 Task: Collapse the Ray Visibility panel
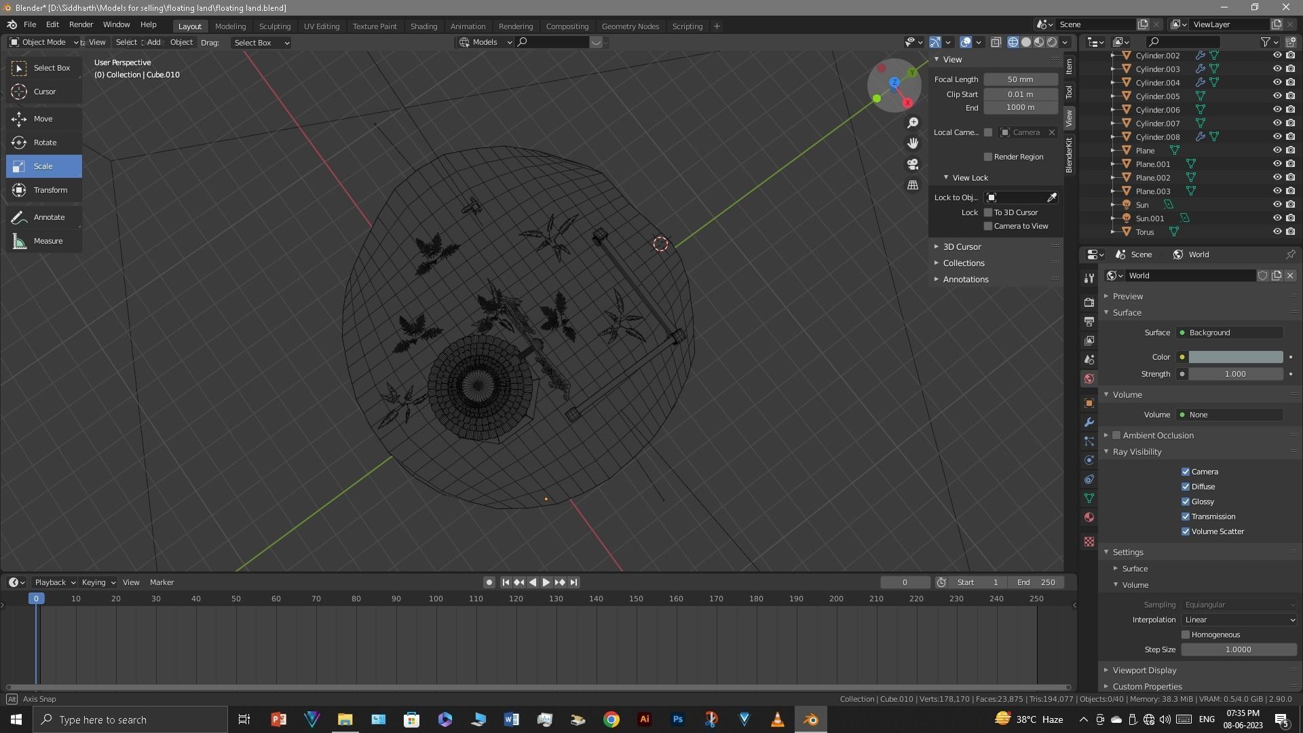1137,451
